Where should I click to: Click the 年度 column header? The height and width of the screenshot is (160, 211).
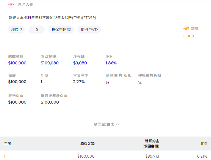[x=7, y=143]
